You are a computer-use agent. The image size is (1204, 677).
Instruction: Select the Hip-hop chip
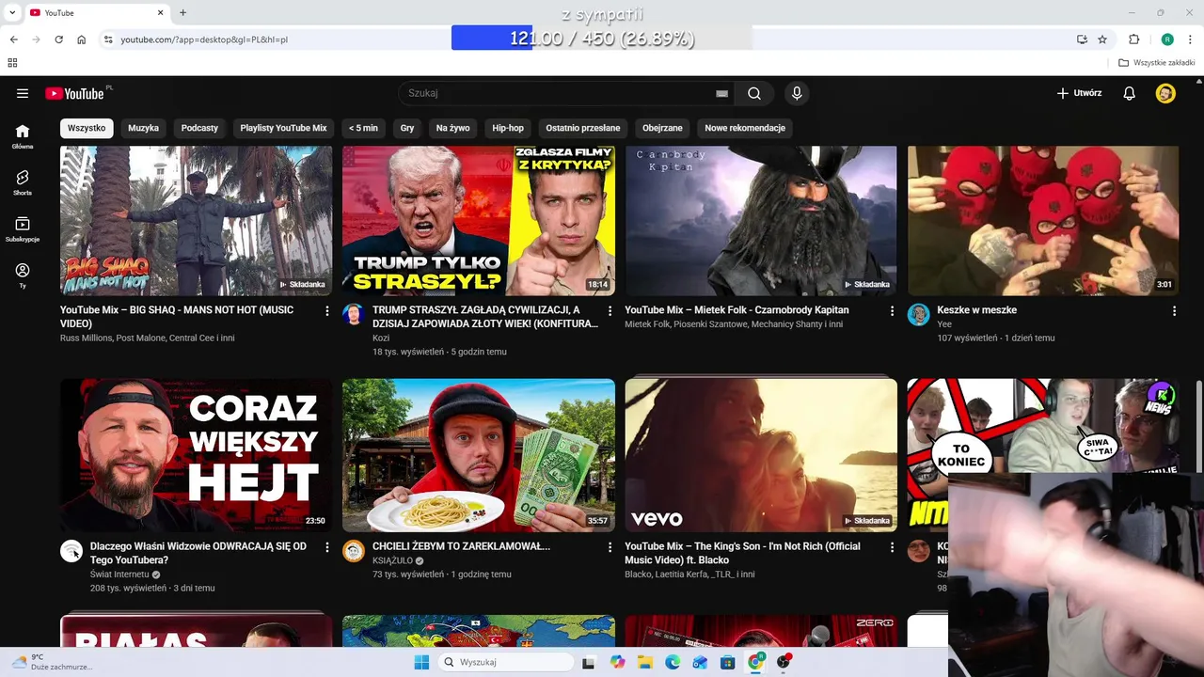508,128
